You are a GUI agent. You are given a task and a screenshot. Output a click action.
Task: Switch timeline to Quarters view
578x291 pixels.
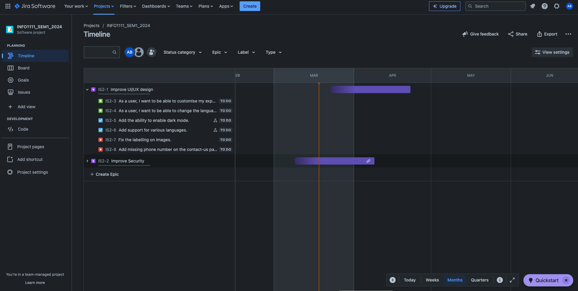479,280
